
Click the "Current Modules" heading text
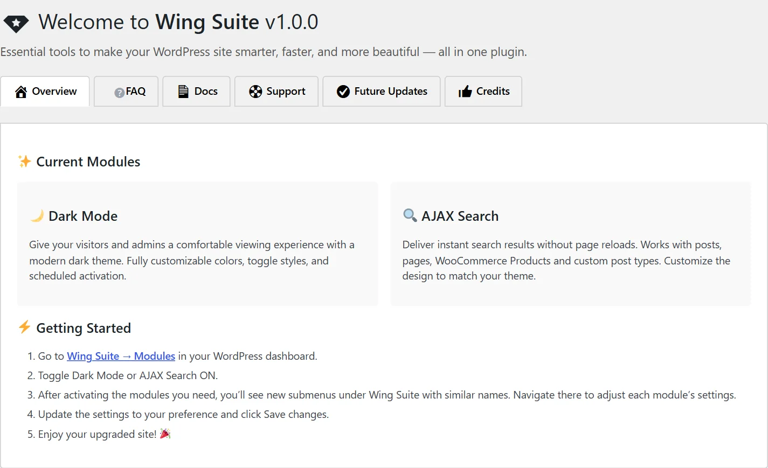point(88,162)
